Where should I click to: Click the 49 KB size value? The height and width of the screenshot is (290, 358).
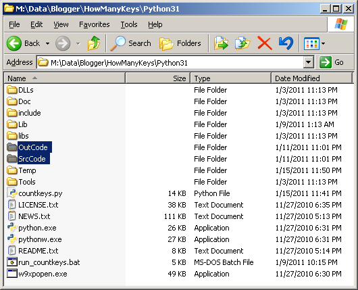(x=177, y=274)
